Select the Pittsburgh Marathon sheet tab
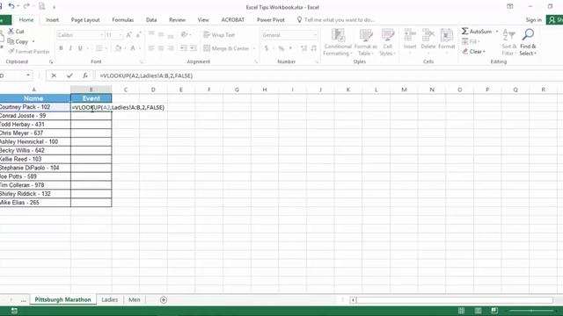This screenshot has height=316, width=563. coord(62,300)
